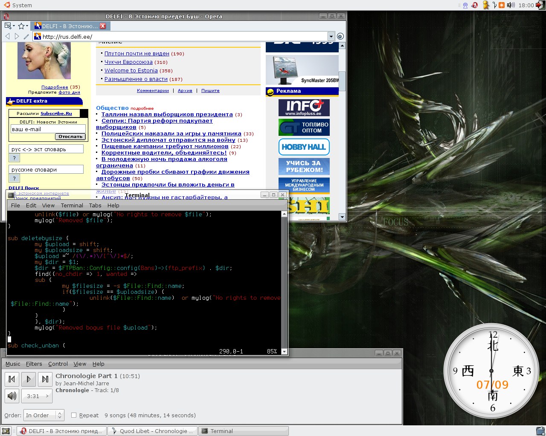Click Opera's pencil/wand toolbar icon
This screenshot has height=436, width=546.
click(x=26, y=37)
